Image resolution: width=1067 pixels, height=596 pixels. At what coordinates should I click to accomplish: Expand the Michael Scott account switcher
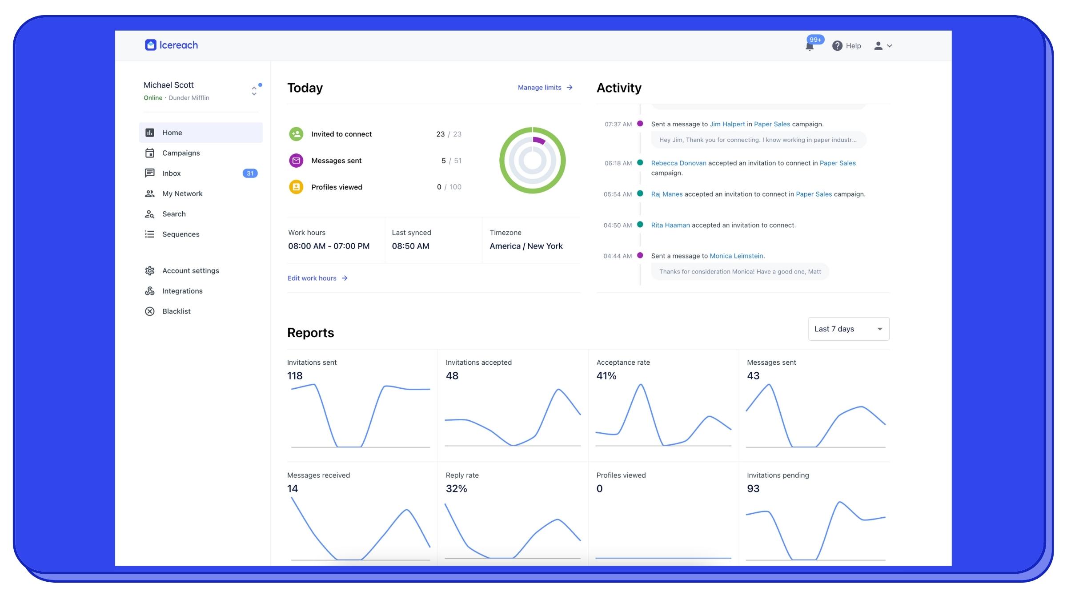point(254,91)
